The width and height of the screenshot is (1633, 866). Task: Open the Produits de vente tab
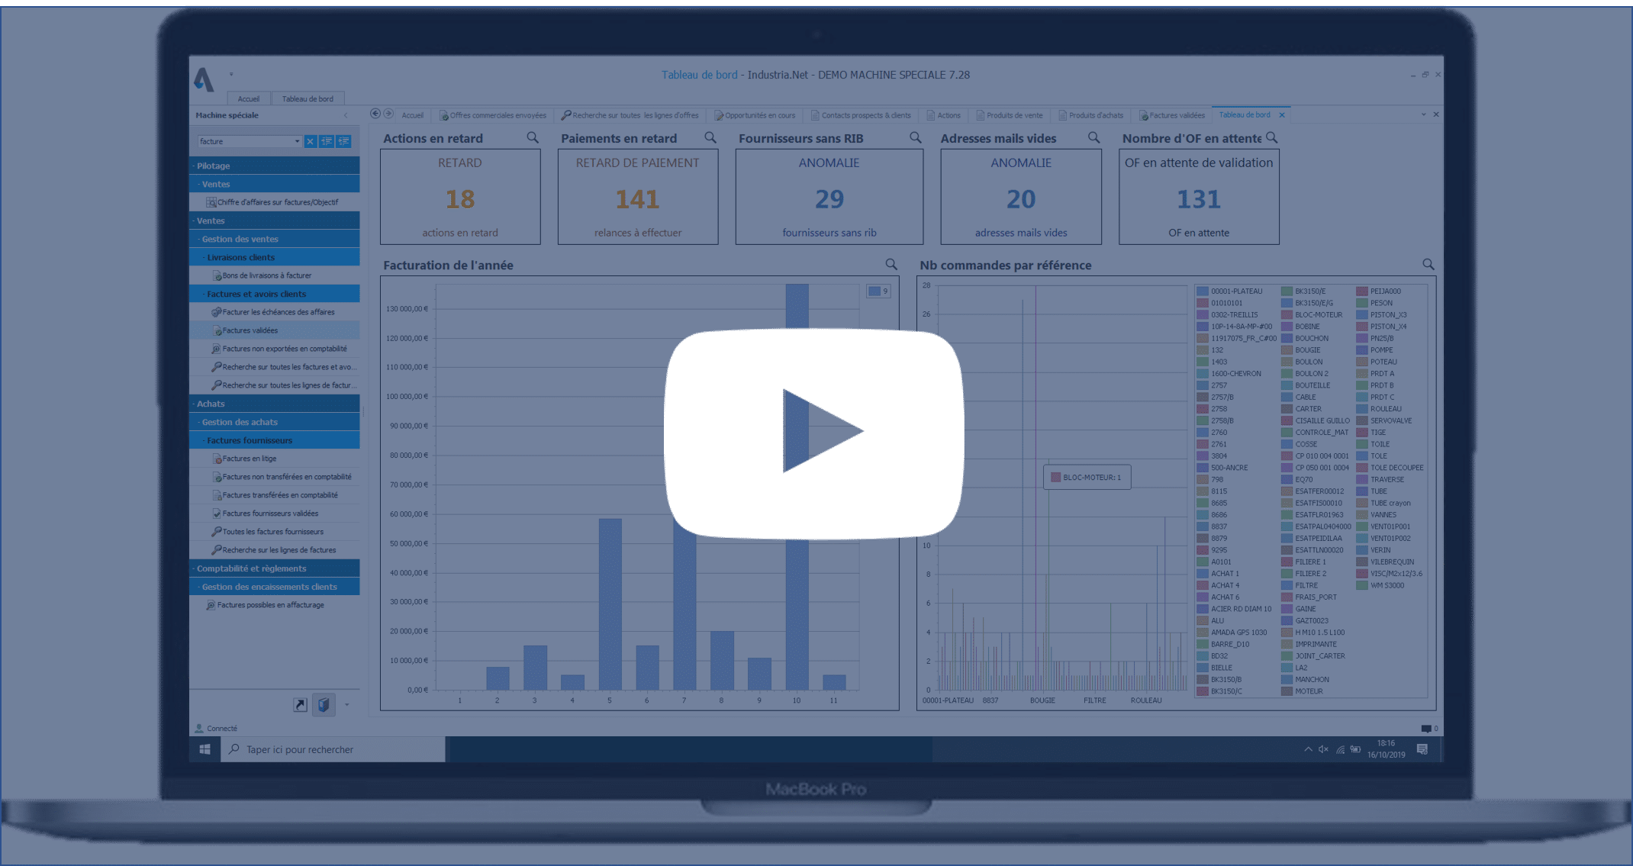coord(1009,115)
